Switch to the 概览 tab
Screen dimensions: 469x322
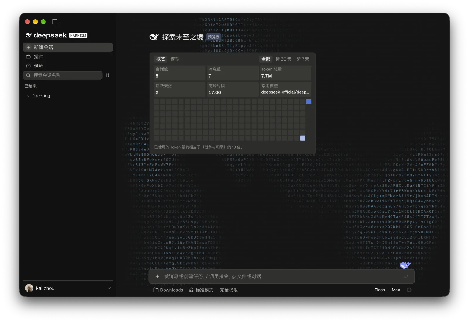point(161,59)
